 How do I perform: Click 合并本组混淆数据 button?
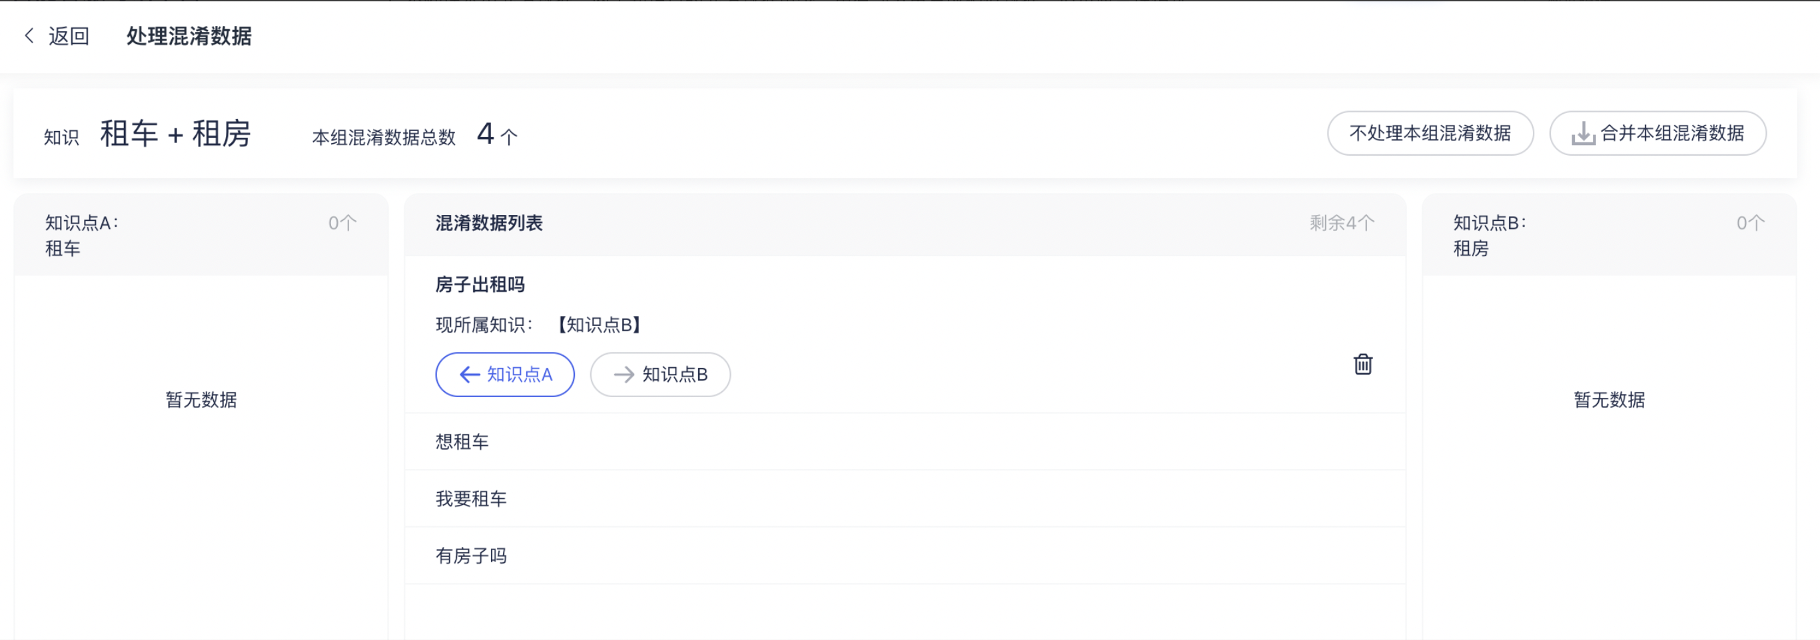(x=1657, y=133)
